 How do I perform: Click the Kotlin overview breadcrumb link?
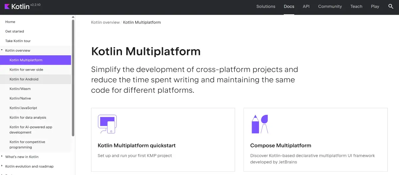coord(105,23)
